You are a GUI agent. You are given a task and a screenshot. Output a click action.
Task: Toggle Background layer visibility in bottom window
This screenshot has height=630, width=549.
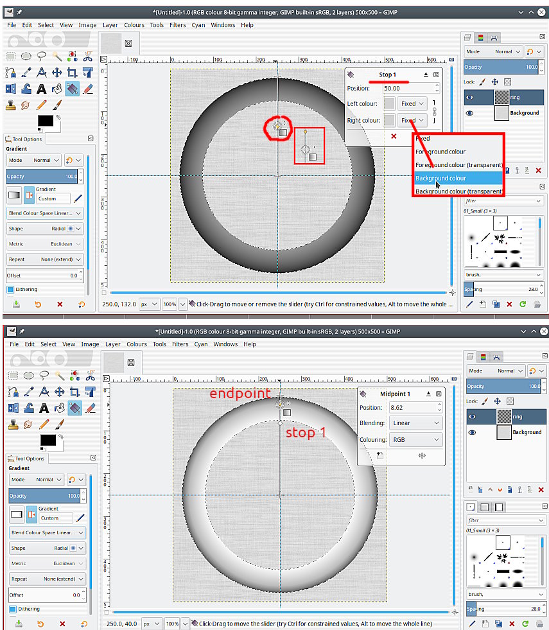click(472, 432)
